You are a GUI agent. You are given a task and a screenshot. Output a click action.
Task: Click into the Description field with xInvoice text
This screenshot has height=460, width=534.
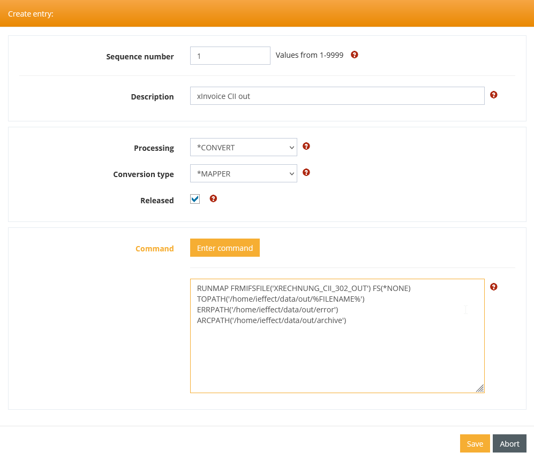(x=337, y=96)
